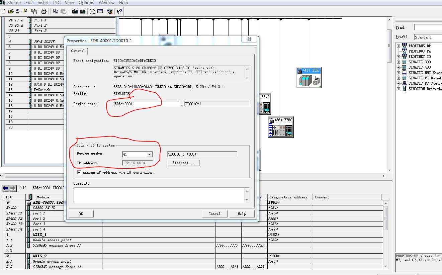Click the bottom module table vertical scrollbar

pyautogui.click(x=386, y=234)
